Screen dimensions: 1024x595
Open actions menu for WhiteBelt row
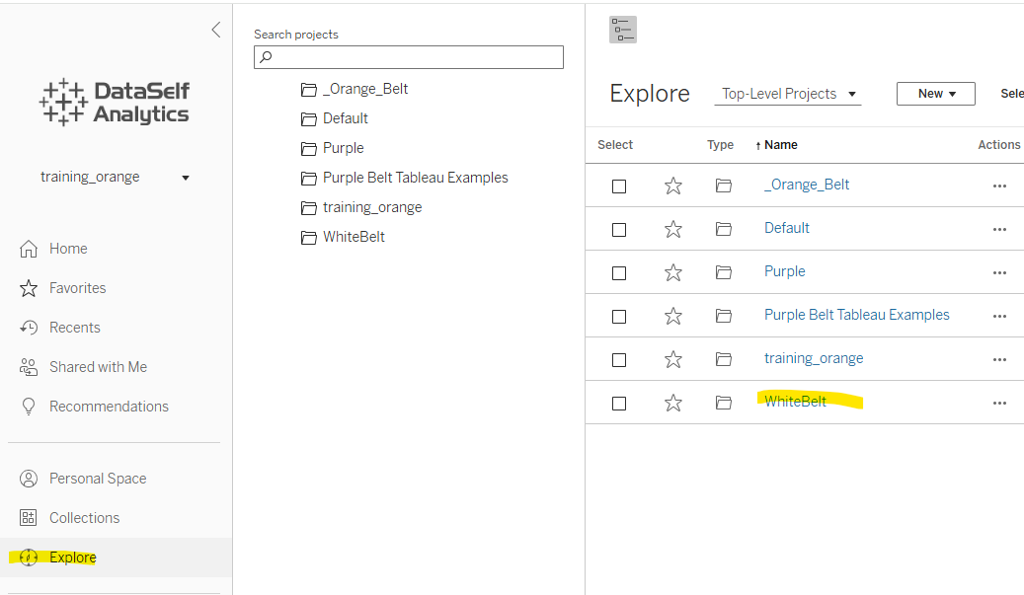click(x=999, y=404)
